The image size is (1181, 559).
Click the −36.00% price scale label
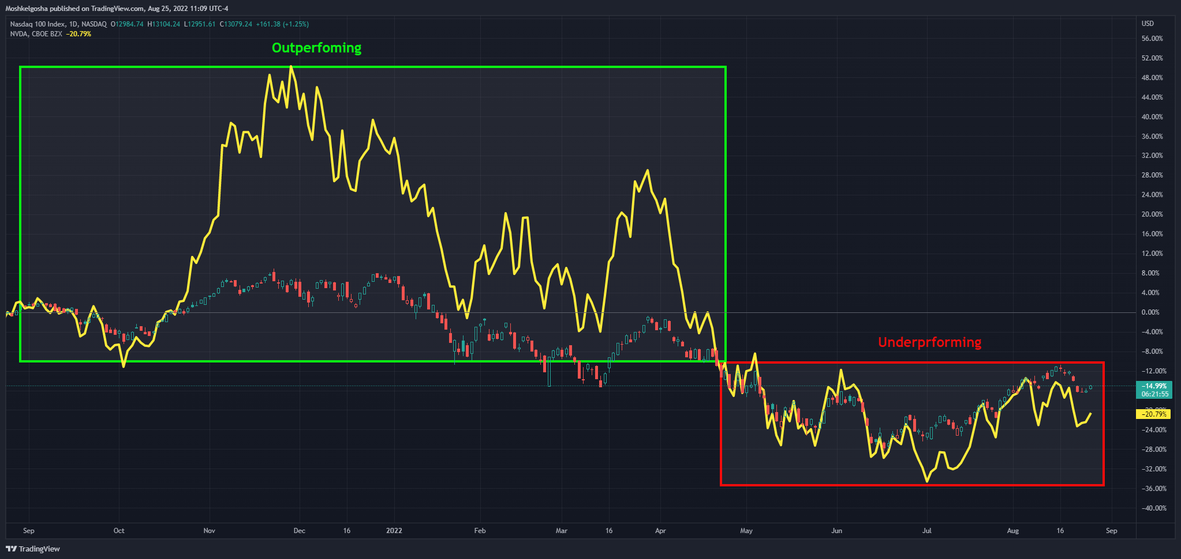(x=1154, y=489)
